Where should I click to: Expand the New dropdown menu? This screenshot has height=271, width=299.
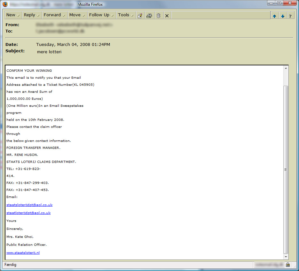point(13,15)
